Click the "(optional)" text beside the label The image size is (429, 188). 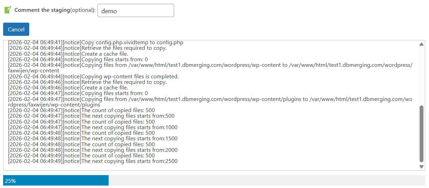pos(83,10)
